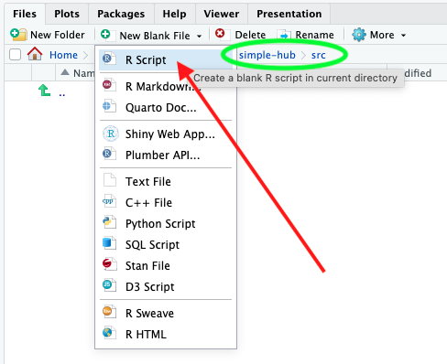Screen dimensions: 447x364
Task: Choose C++ File from the menu
Action: point(166,203)
